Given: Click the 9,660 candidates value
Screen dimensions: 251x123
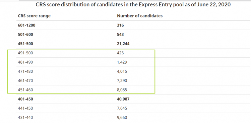Looking at the screenshot, I should click(122, 118).
